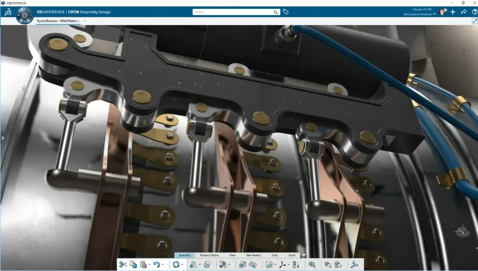Switch to the Product Edition tab
478x271 pixels.
[210, 255]
